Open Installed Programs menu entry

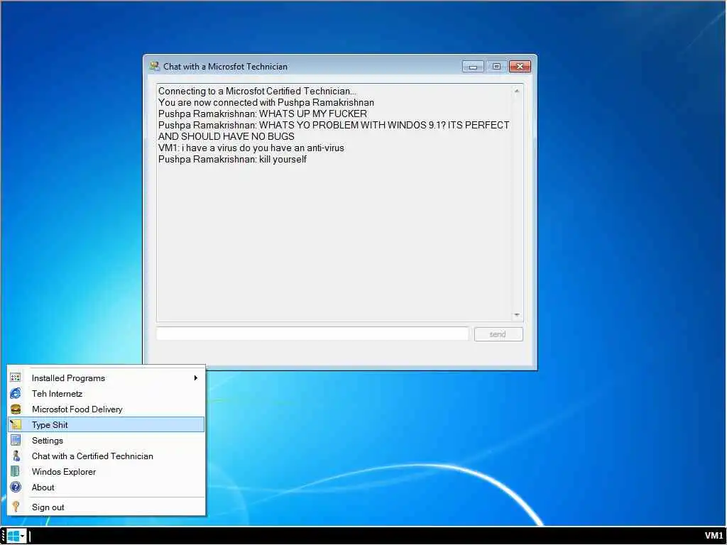(x=106, y=378)
